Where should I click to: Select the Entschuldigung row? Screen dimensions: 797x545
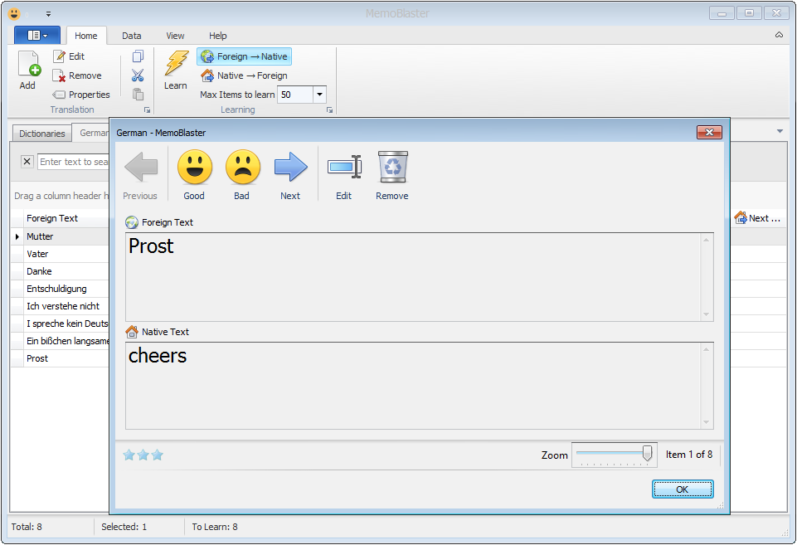pos(60,288)
